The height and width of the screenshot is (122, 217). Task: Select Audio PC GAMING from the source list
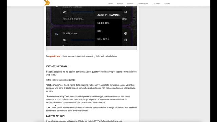(108, 15)
